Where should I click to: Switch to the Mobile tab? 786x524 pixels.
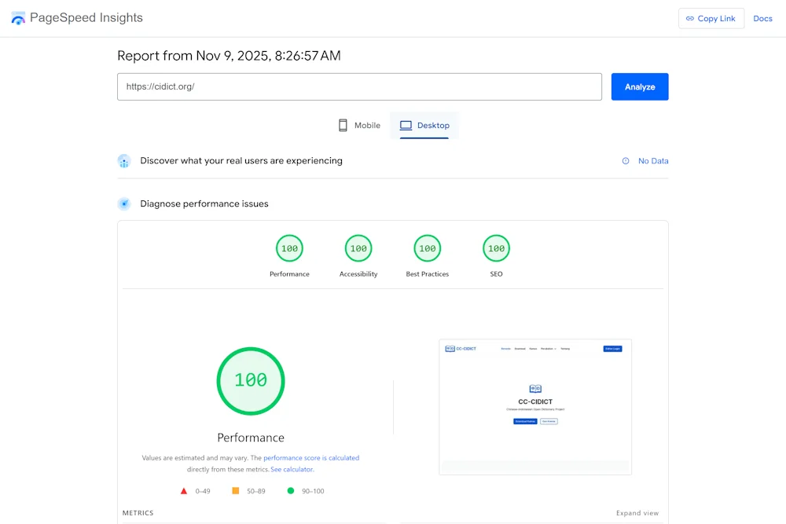[359, 126]
